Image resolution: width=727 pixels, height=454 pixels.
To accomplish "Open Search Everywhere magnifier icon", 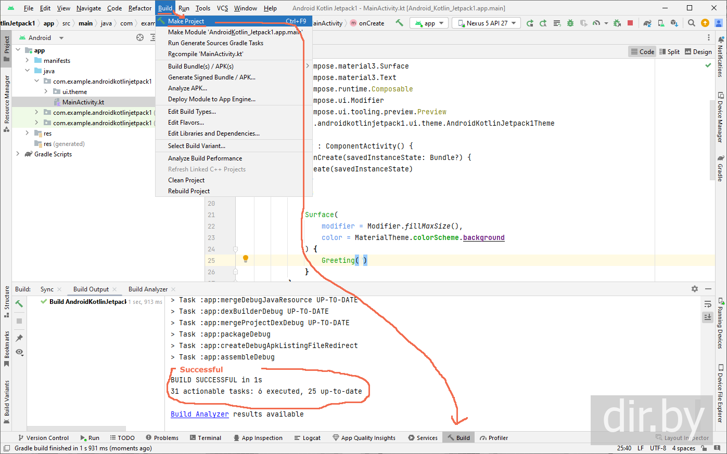I will click(x=692, y=23).
